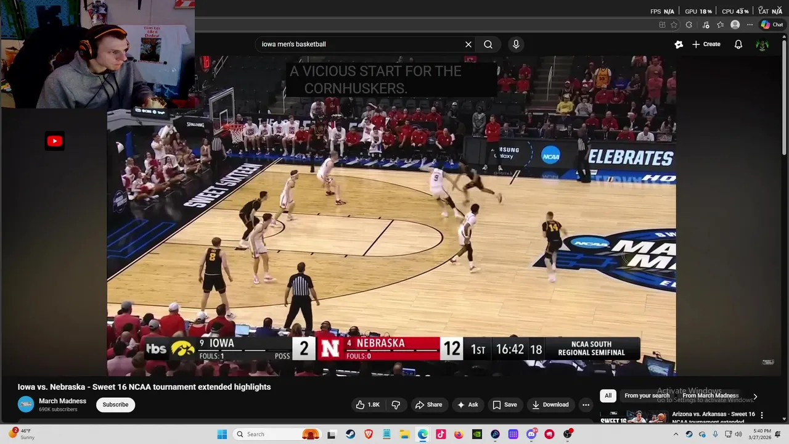The height and width of the screenshot is (444, 789).
Task: Click the star-shaped icon beside Create
Action: (x=679, y=44)
